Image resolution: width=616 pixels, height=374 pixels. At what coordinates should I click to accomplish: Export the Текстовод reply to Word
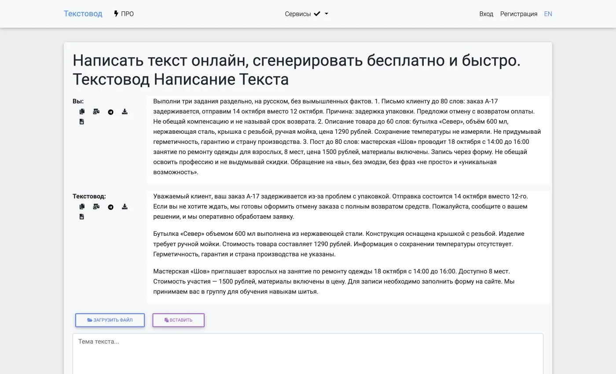82,217
